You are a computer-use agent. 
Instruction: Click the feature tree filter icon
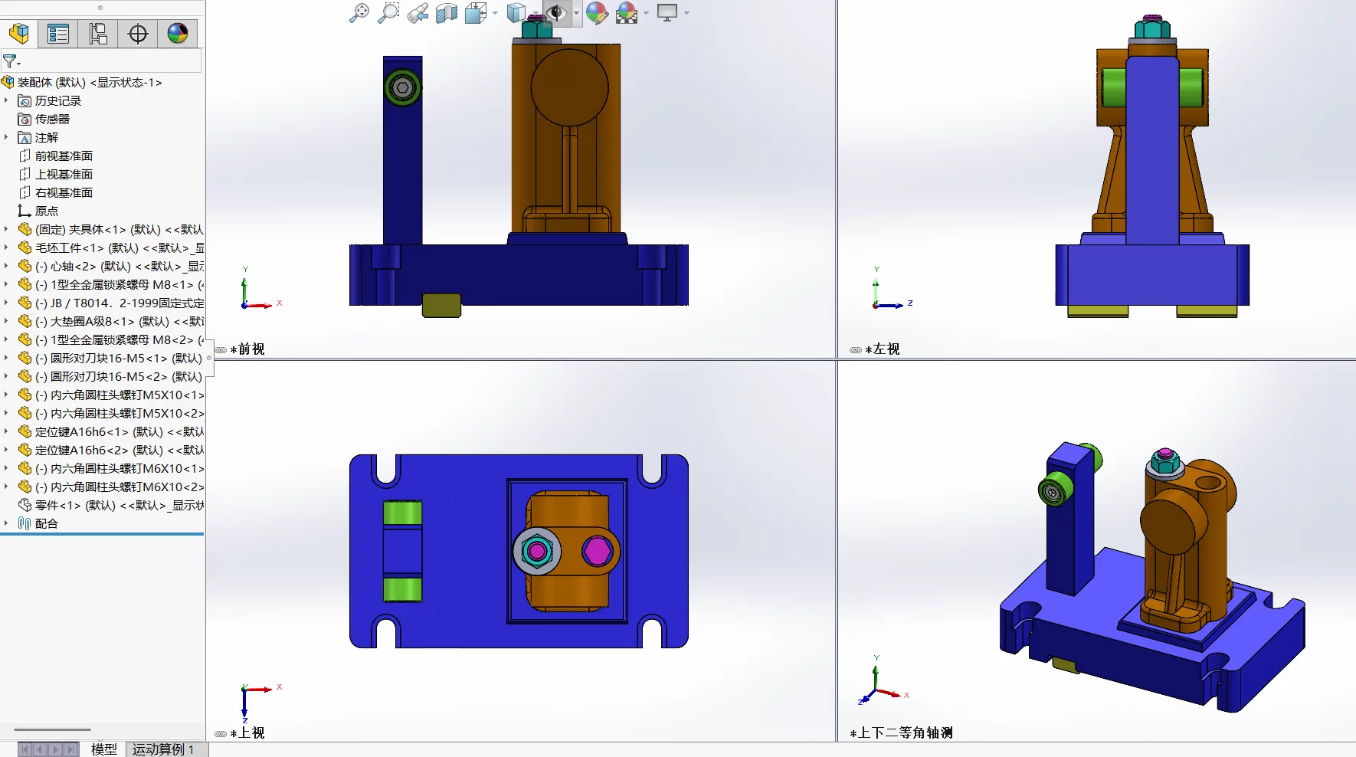point(10,61)
